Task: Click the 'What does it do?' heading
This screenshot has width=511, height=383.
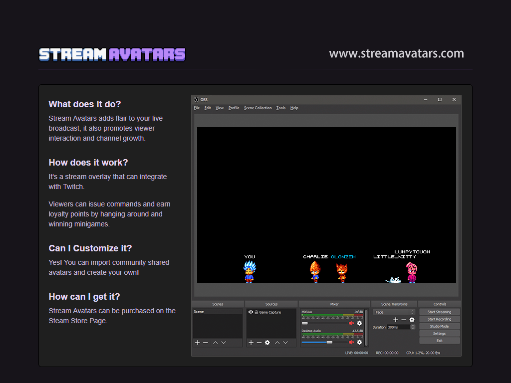Action: [x=85, y=104]
